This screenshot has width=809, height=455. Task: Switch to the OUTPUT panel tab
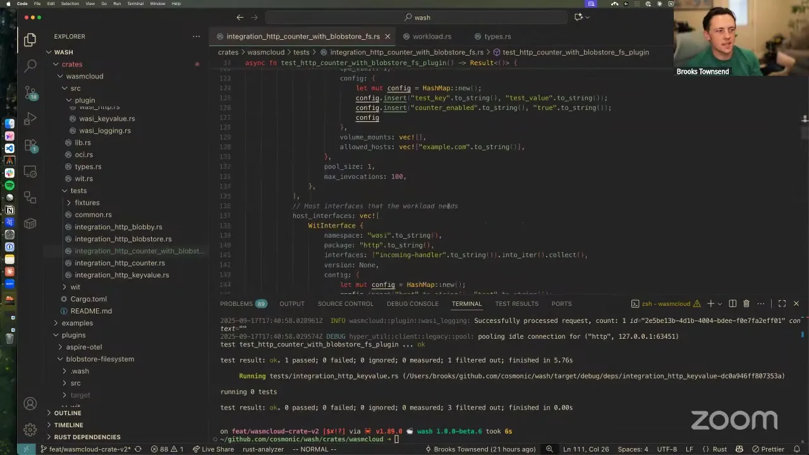[x=292, y=304]
